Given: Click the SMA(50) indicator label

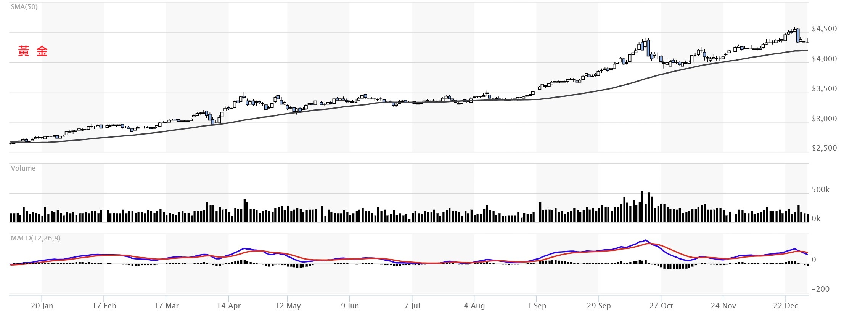Looking at the screenshot, I should tap(24, 7).
